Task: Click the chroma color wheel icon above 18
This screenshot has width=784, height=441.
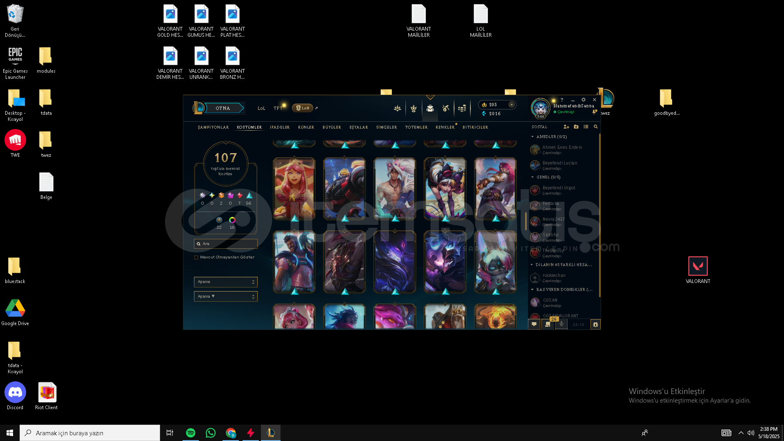Action: (232, 220)
